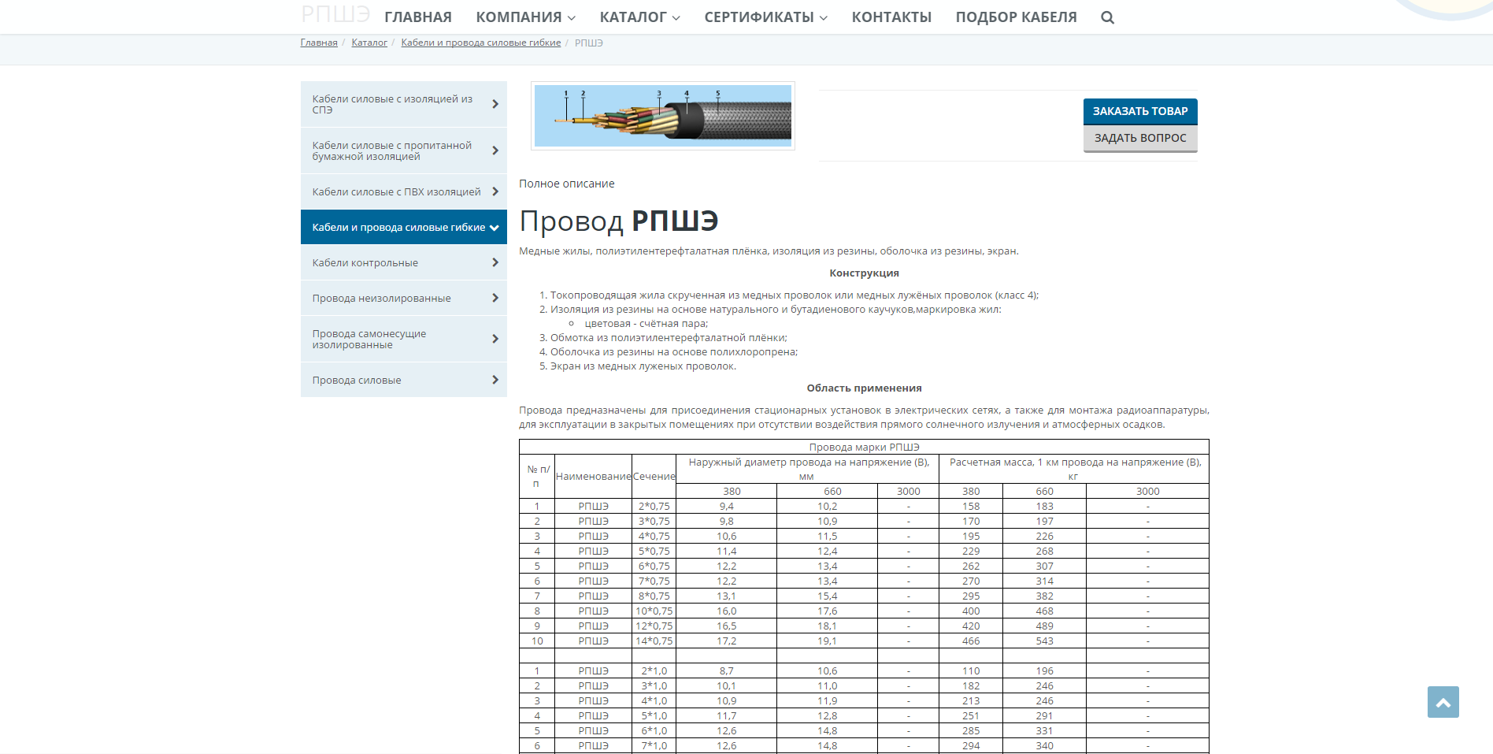Click the Конструкция section heading
The width and height of the screenshot is (1493, 754).
864,273
